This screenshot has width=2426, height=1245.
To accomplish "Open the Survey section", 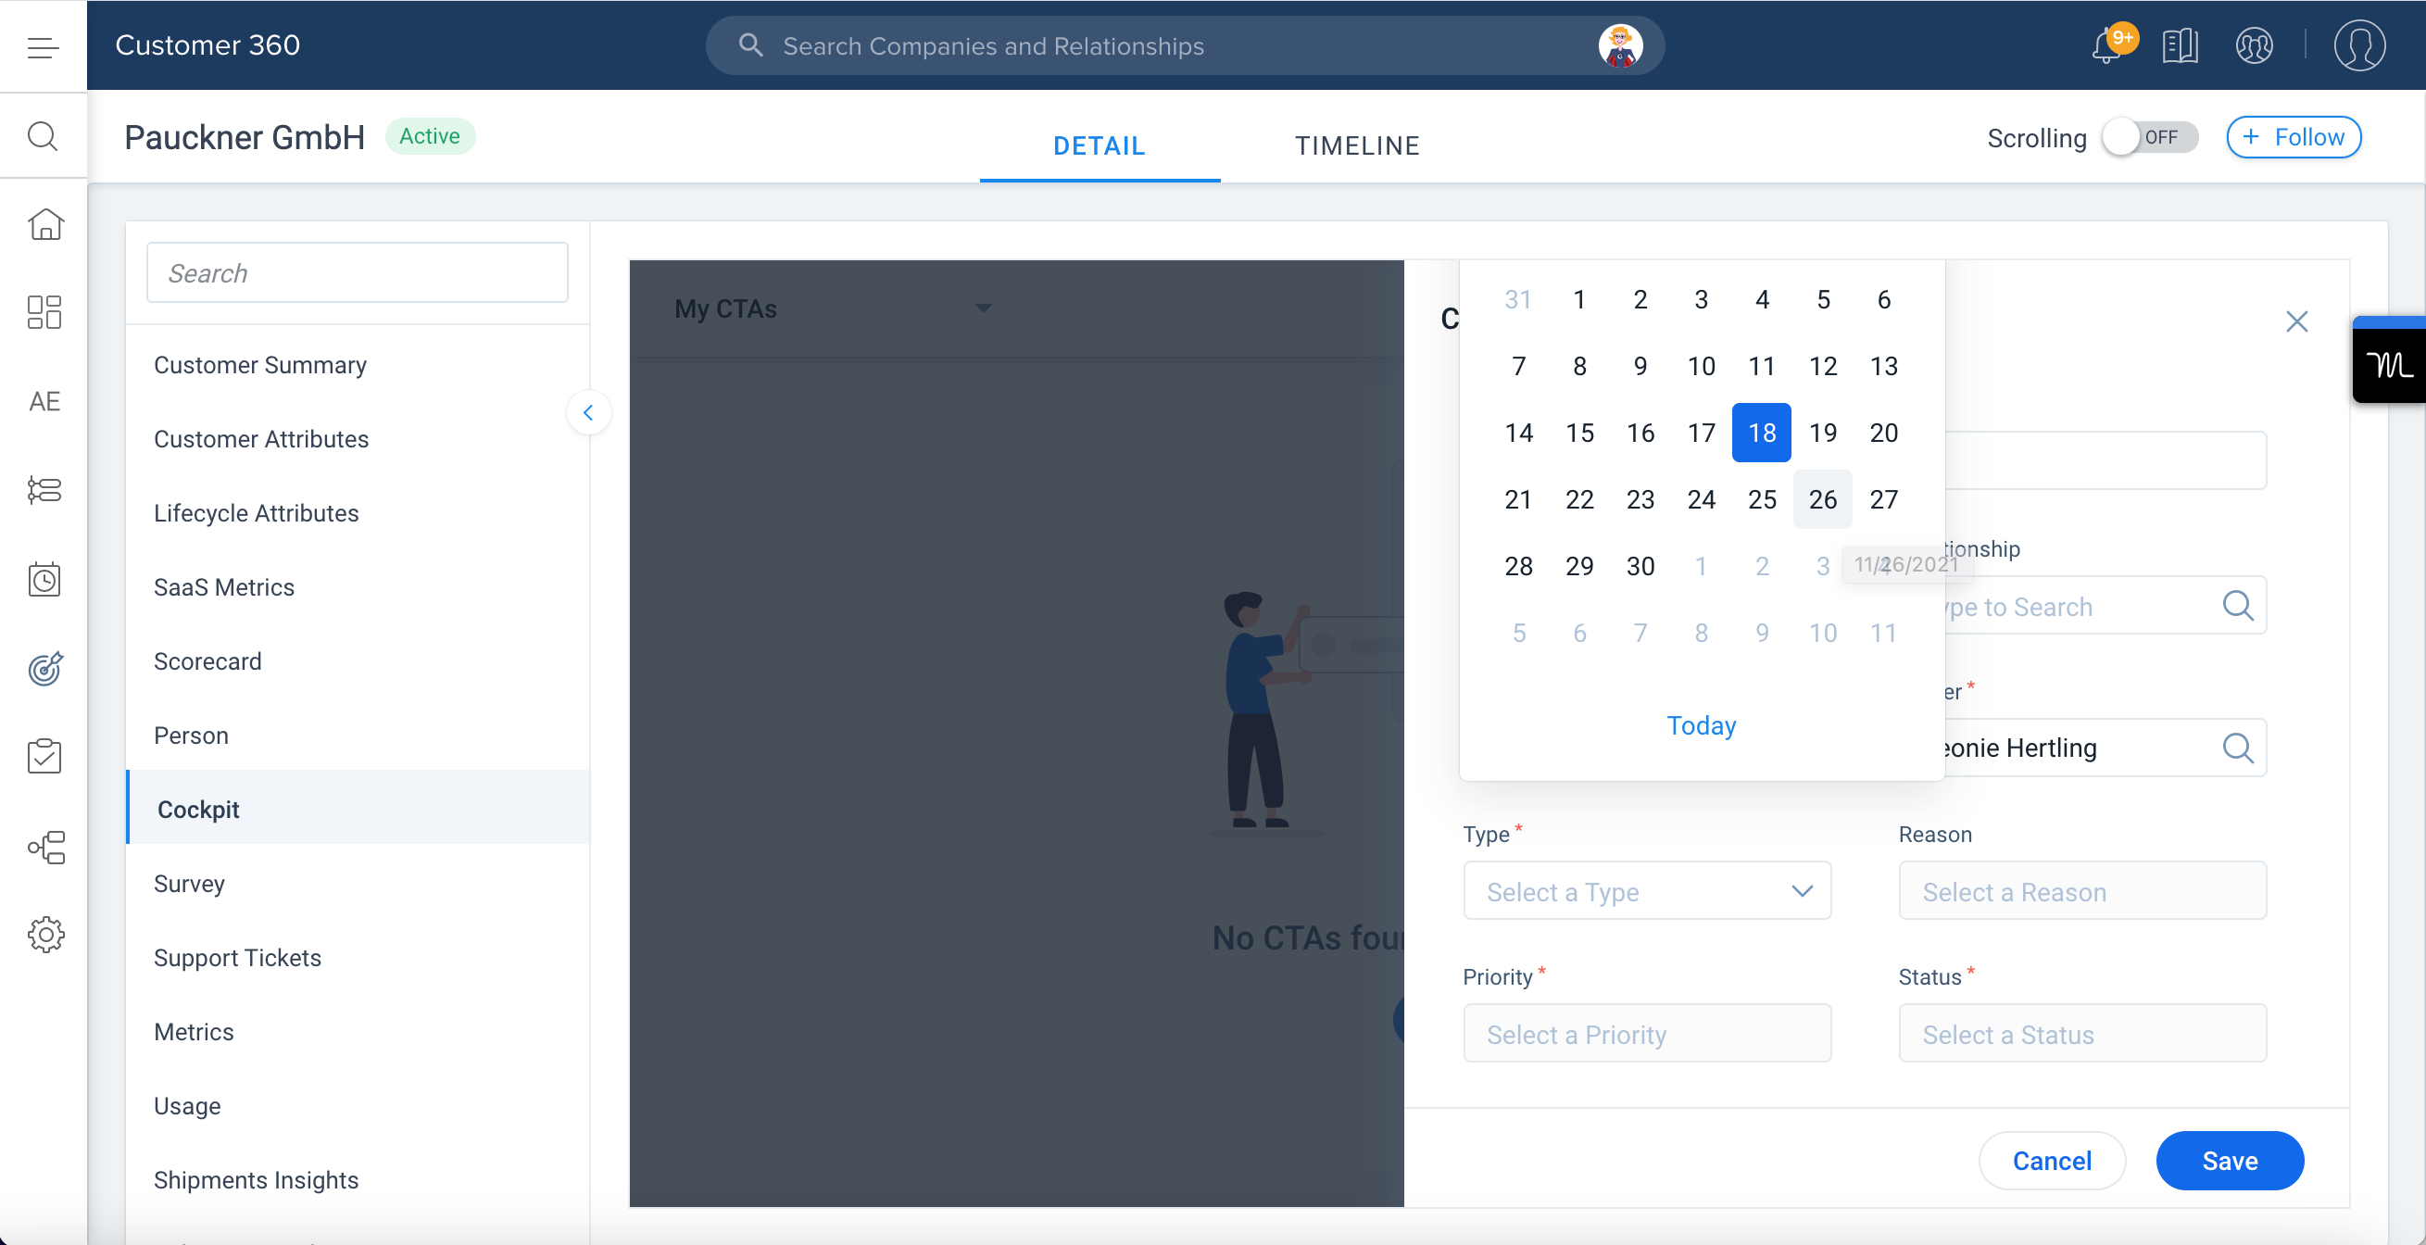I will (358, 884).
